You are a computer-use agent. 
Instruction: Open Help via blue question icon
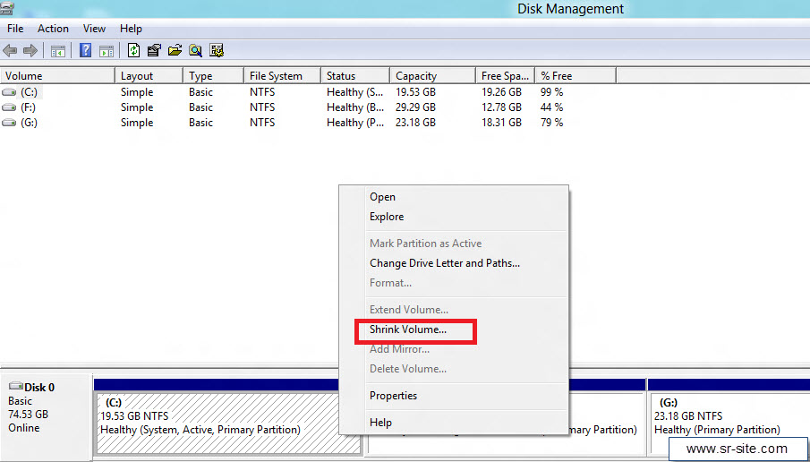click(86, 50)
